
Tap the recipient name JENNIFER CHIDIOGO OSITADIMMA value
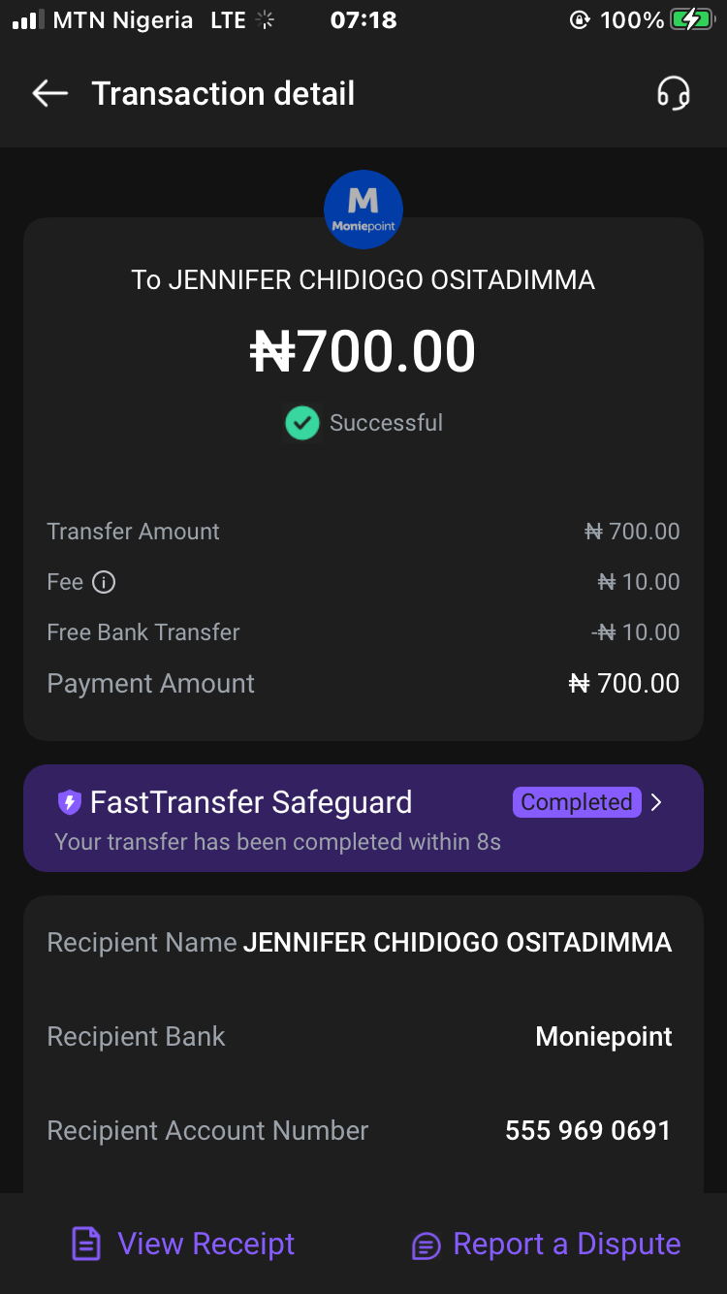pyautogui.click(x=457, y=942)
